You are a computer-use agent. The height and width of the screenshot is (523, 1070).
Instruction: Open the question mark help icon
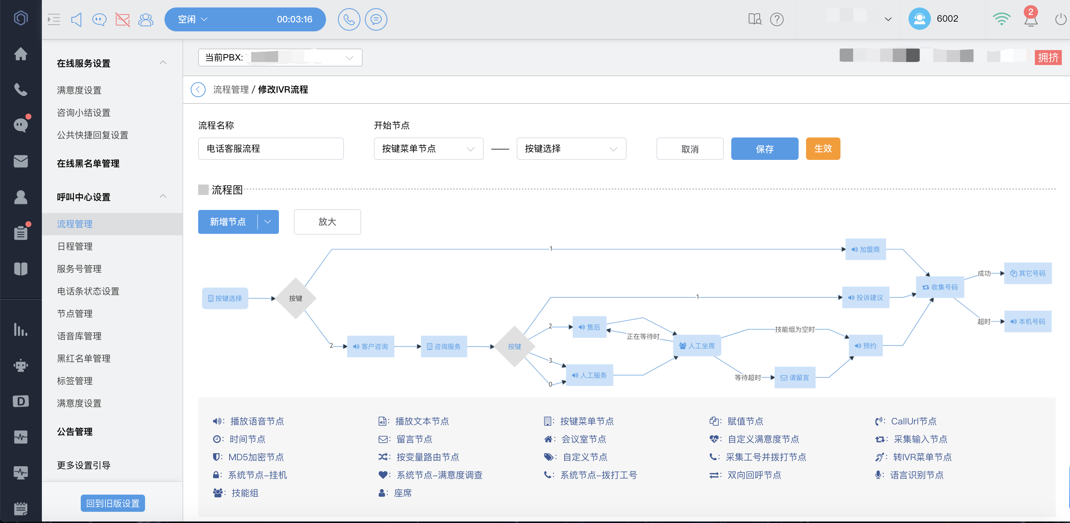coord(777,19)
